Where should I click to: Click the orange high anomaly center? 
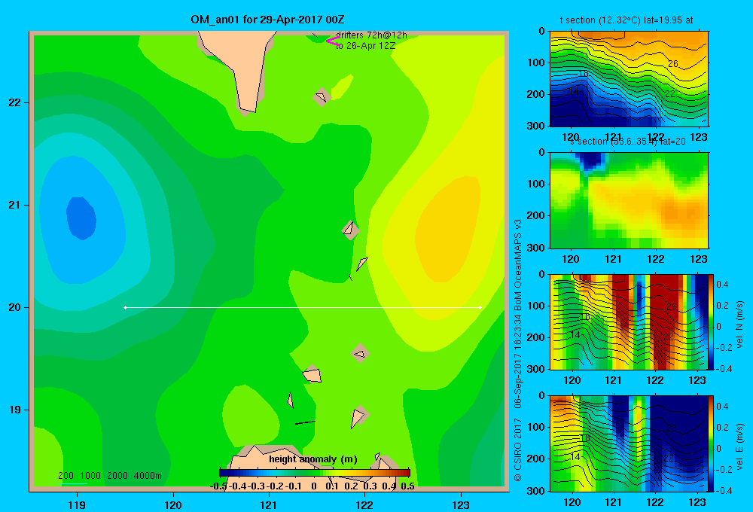tap(447, 230)
